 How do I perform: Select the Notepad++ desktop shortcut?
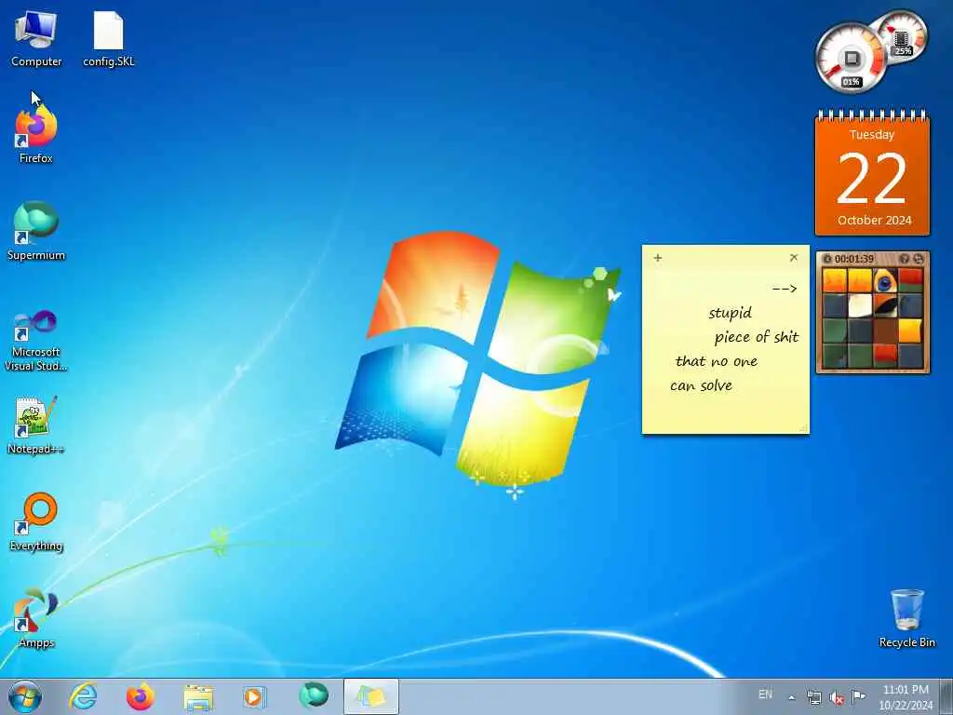coord(36,425)
